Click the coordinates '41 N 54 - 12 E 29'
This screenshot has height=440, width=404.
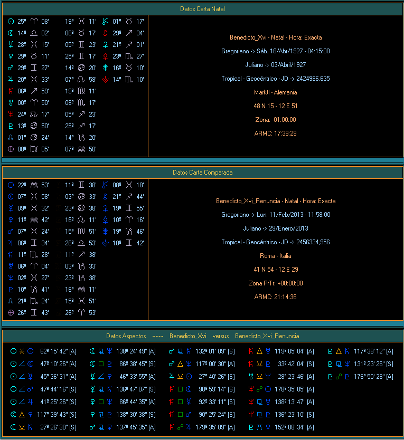coord(276,270)
